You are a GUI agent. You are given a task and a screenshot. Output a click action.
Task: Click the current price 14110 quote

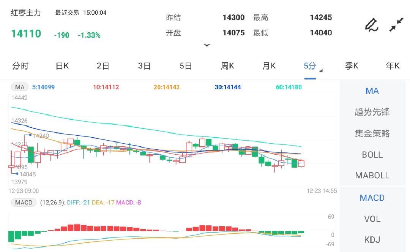(25, 33)
